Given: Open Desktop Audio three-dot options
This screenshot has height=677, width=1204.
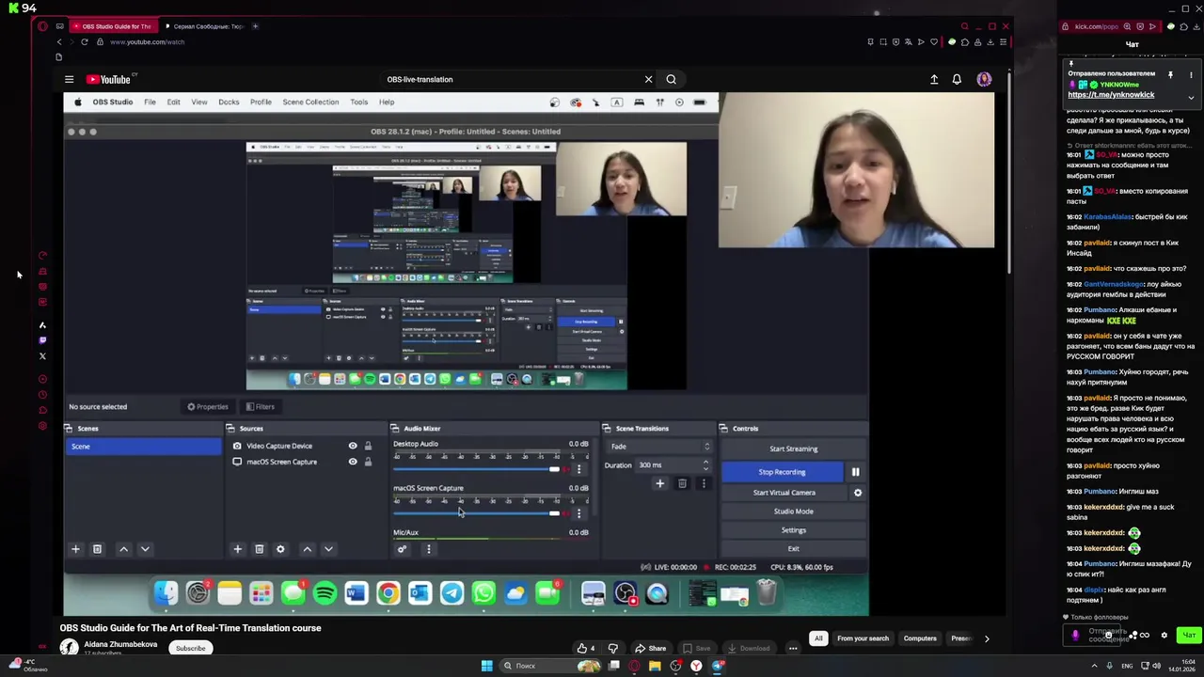Looking at the screenshot, I should pos(578,469).
